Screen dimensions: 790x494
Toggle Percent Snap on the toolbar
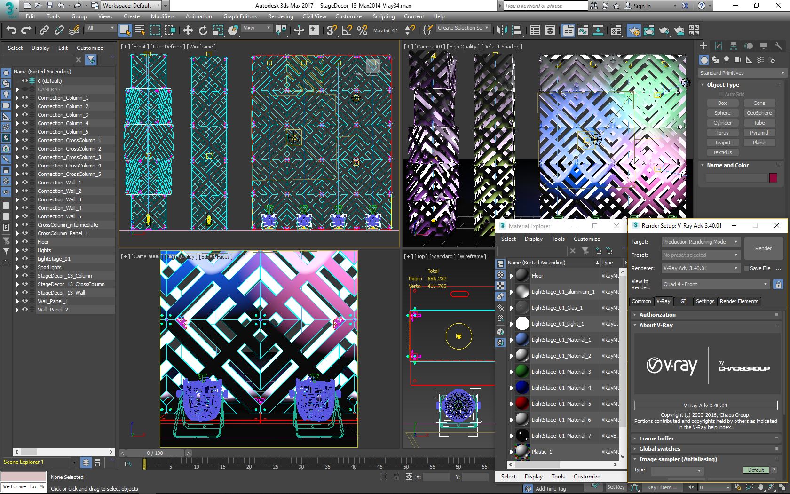pyautogui.click(x=362, y=31)
